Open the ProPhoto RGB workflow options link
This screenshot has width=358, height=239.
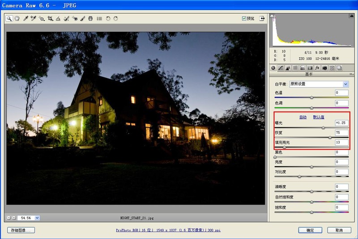pyautogui.click(x=168, y=230)
